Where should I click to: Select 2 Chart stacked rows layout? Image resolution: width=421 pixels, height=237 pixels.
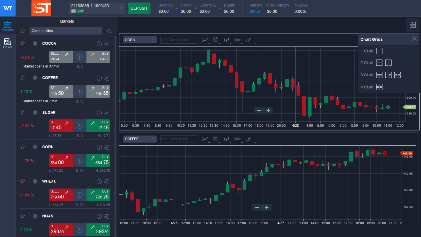pos(379,63)
